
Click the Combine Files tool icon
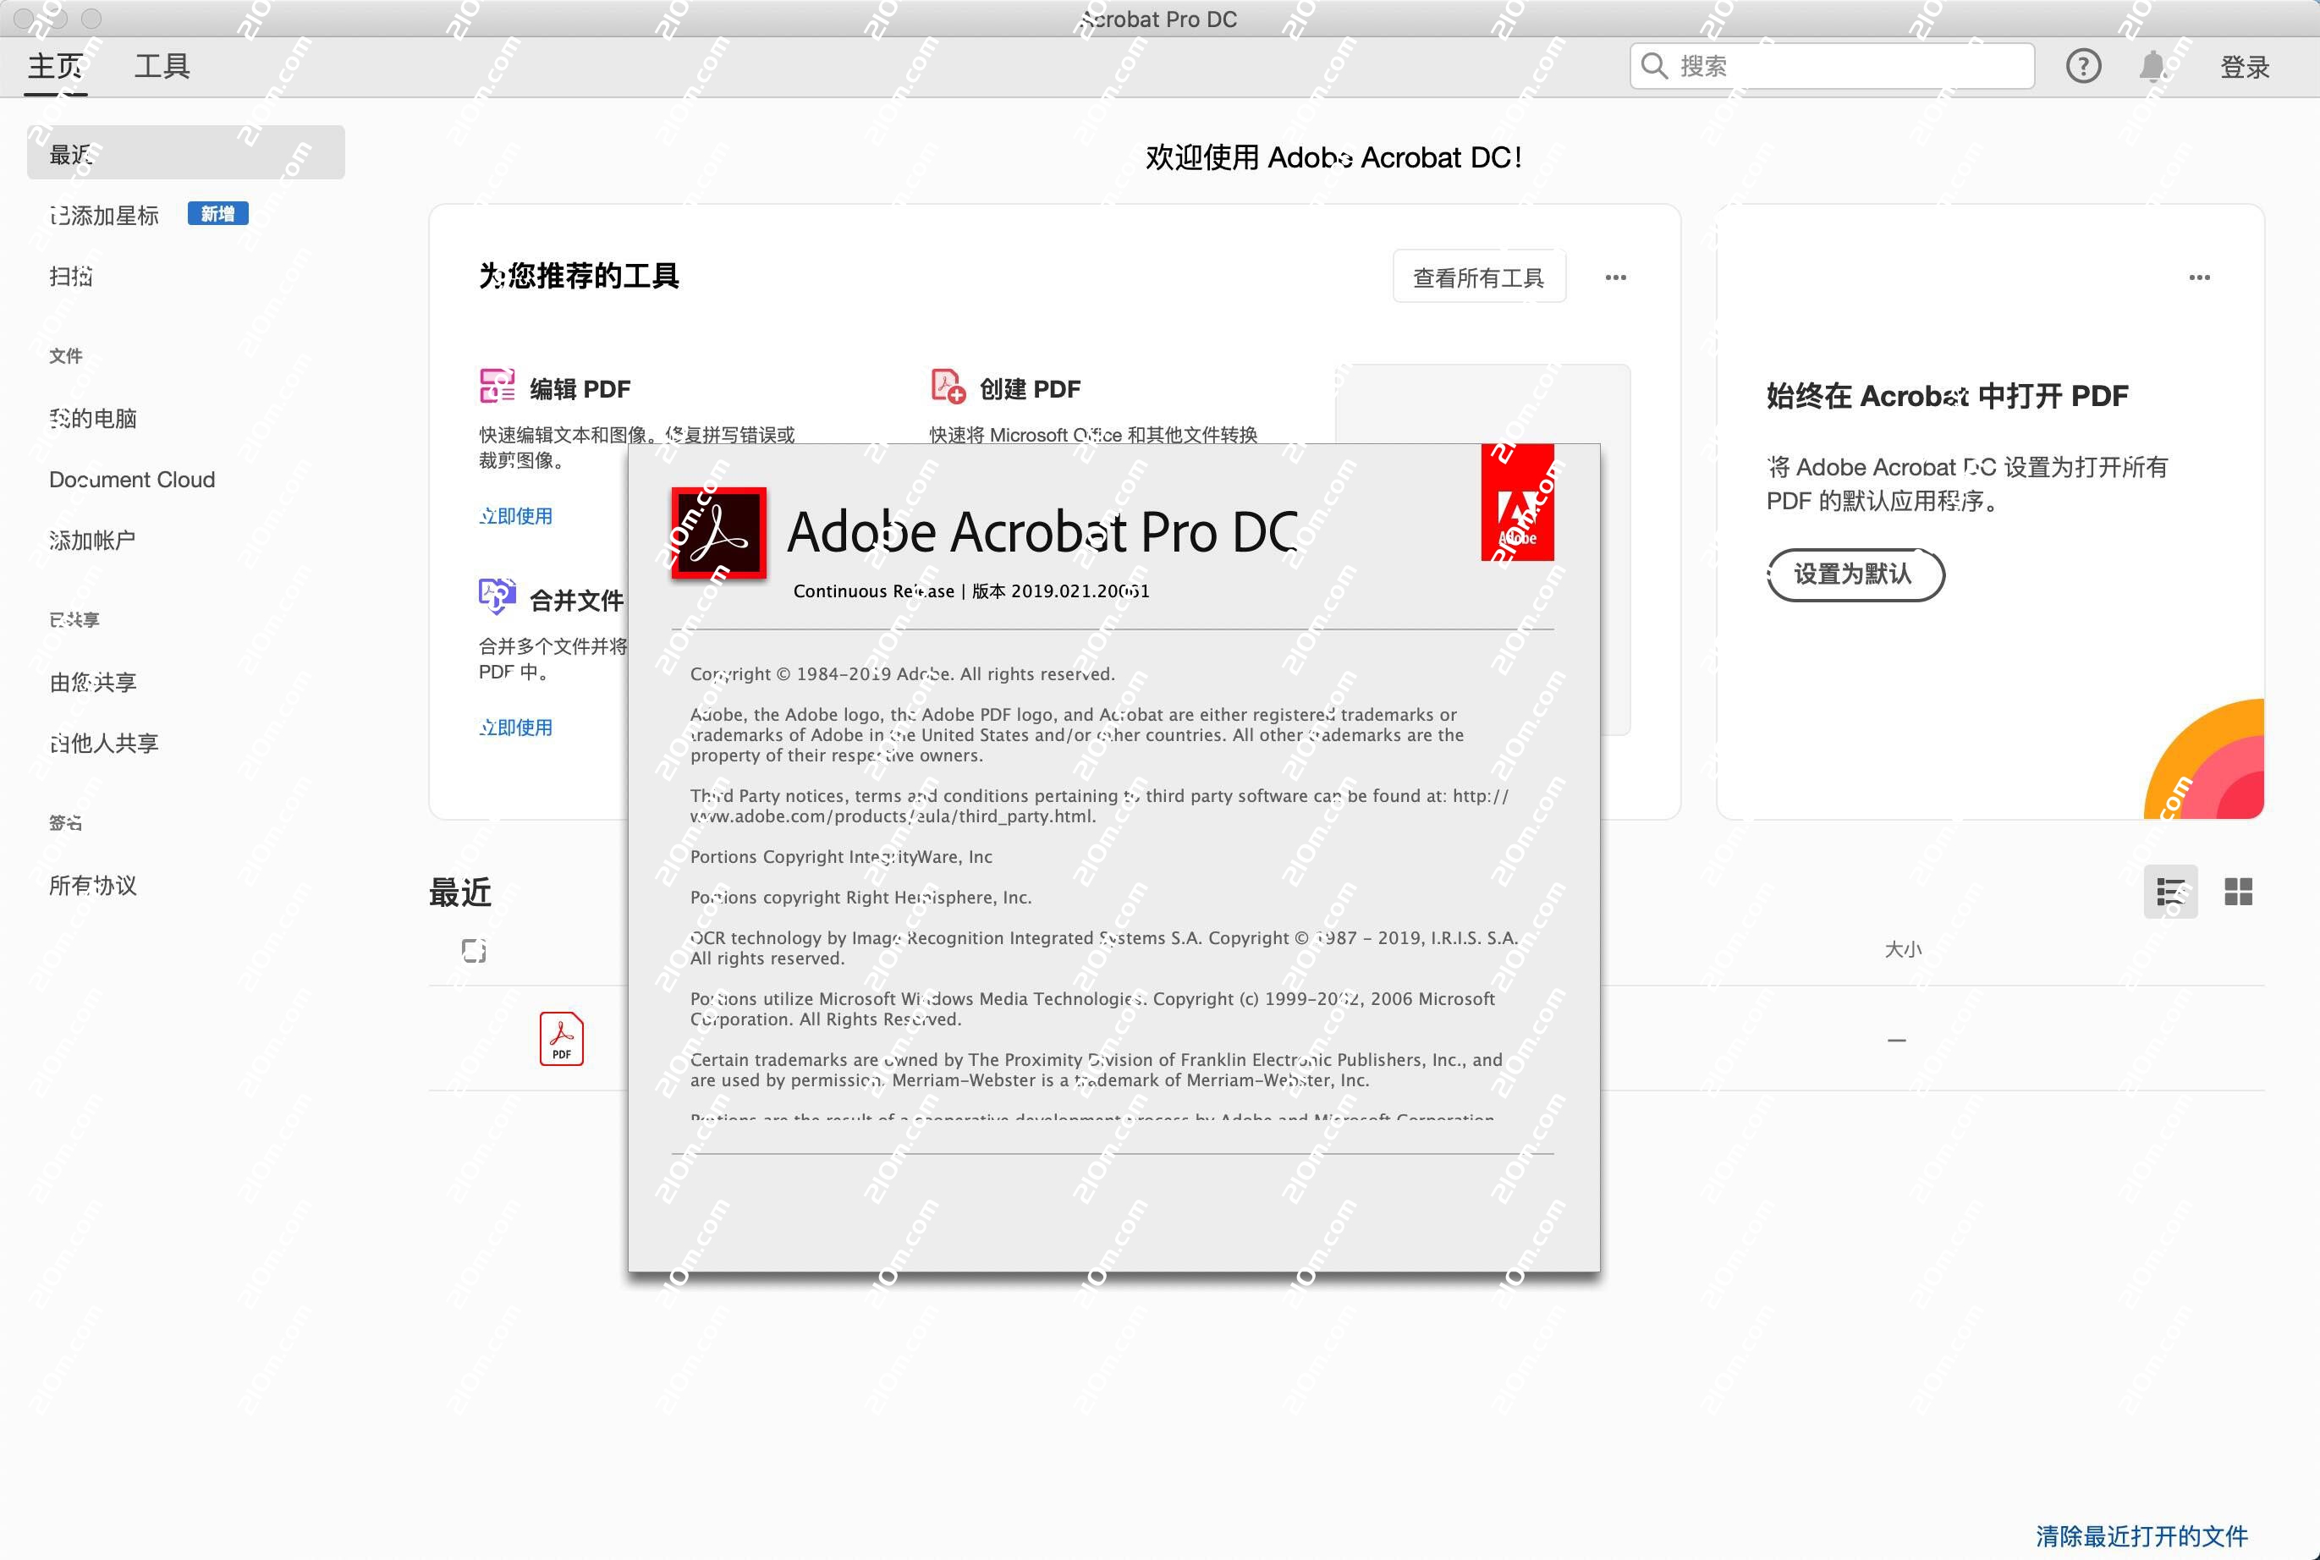pos(497,597)
